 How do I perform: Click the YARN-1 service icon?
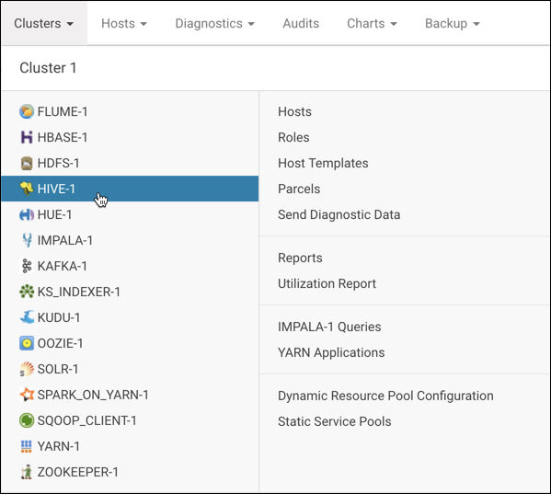(x=27, y=446)
